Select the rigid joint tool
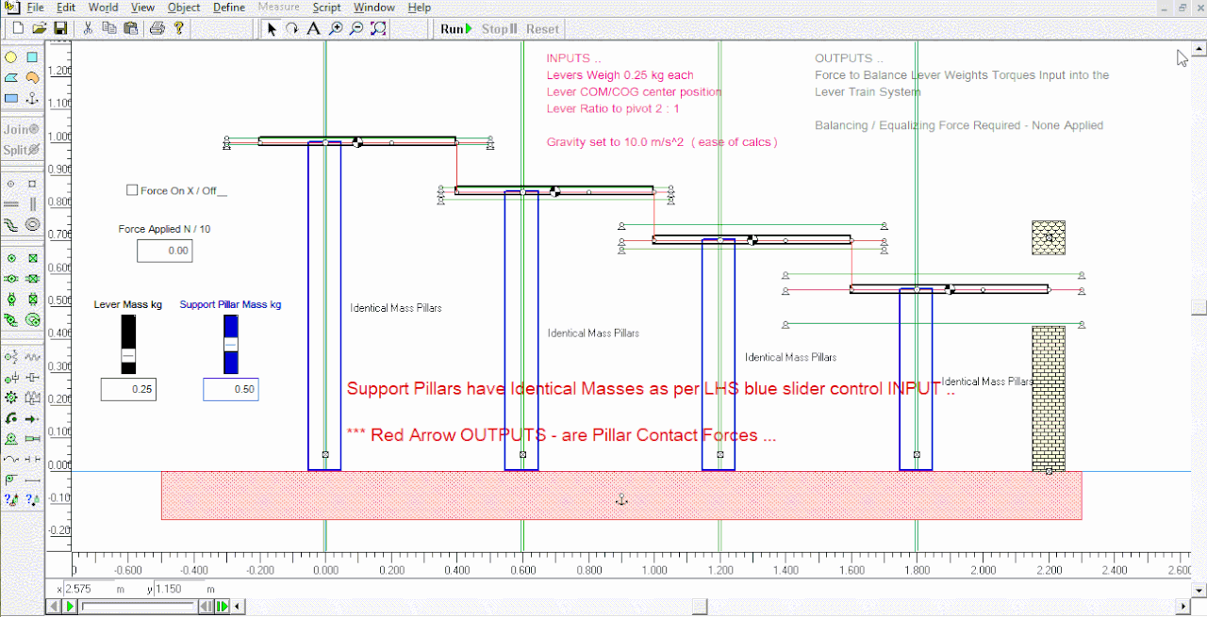Image resolution: width=1207 pixels, height=617 pixels. coord(33,258)
